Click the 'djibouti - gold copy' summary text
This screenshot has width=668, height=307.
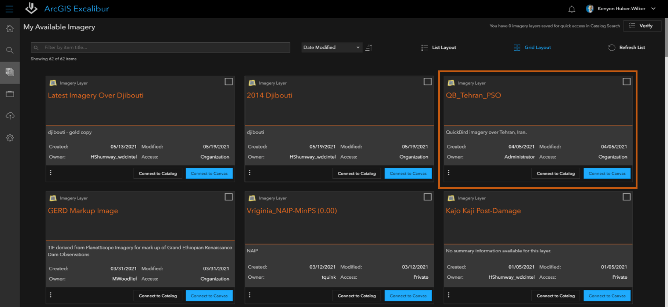(70, 132)
